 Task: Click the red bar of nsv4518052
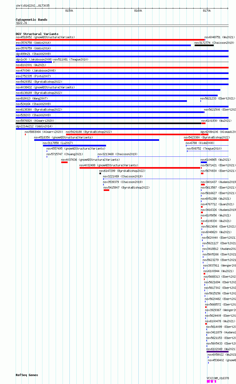(x=110, y=40)
